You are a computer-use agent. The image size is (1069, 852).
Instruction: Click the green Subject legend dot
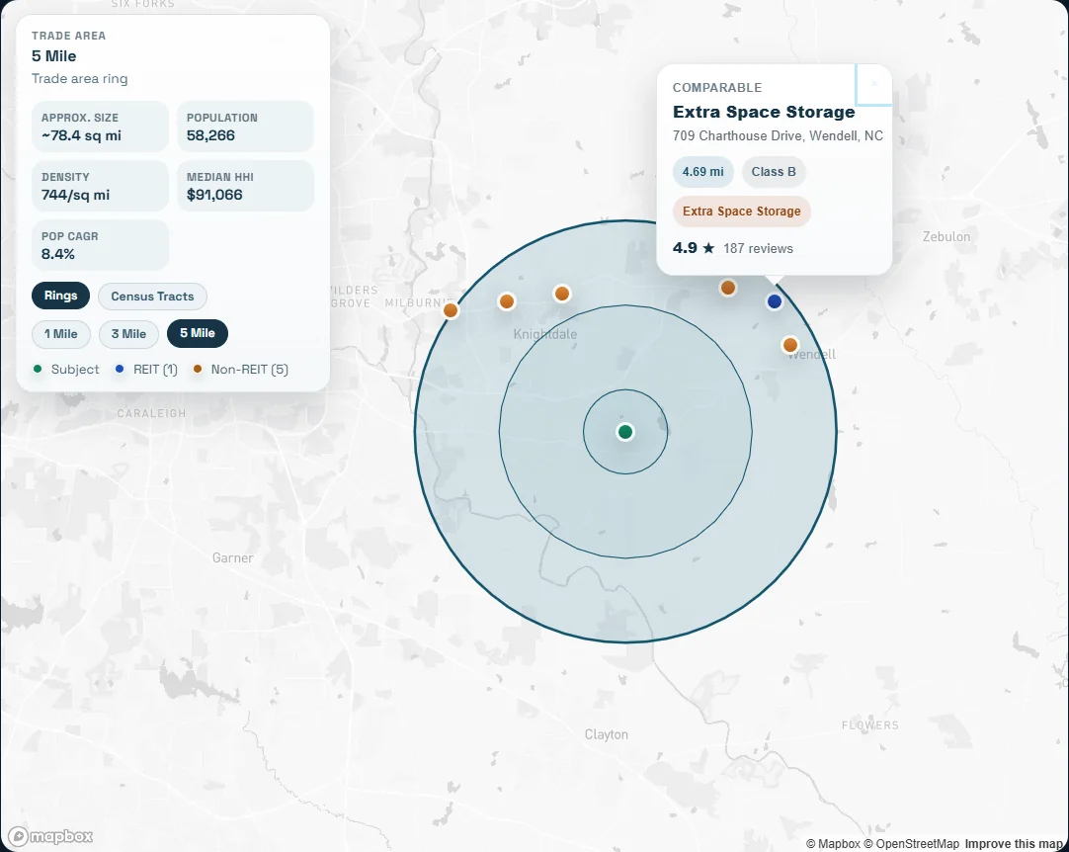tap(38, 369)
